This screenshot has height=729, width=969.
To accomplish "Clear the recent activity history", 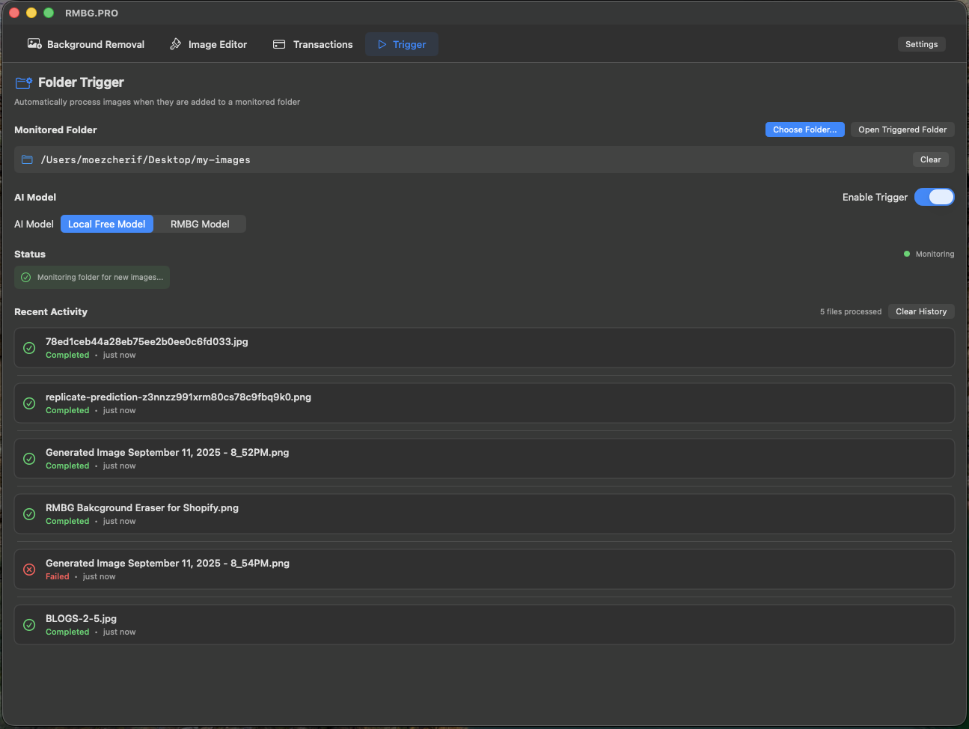I will (921, 311).
